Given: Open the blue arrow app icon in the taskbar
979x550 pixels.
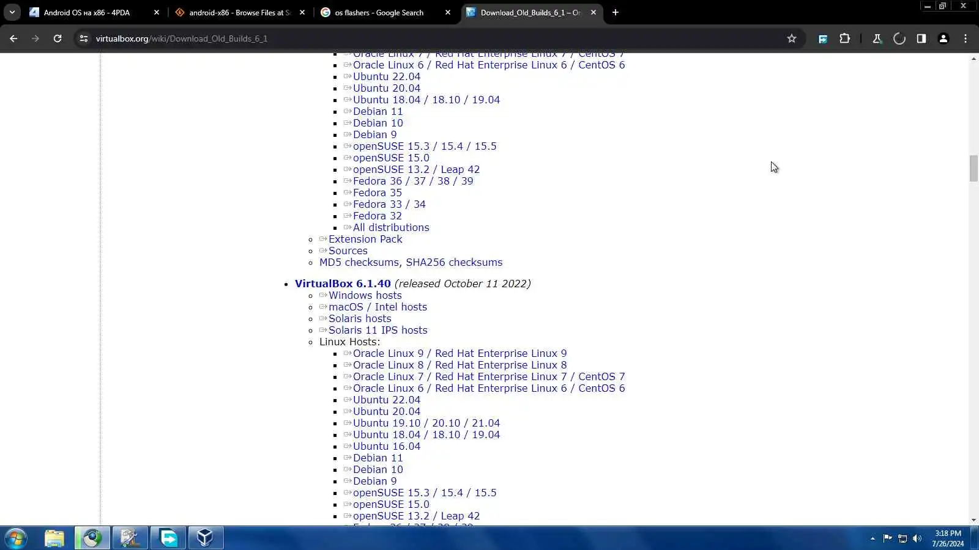Looking at the screenshot, I should point(168,538).
